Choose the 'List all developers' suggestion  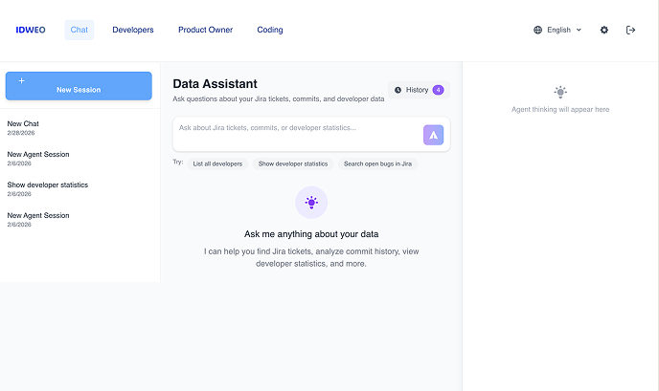point(216,163)
